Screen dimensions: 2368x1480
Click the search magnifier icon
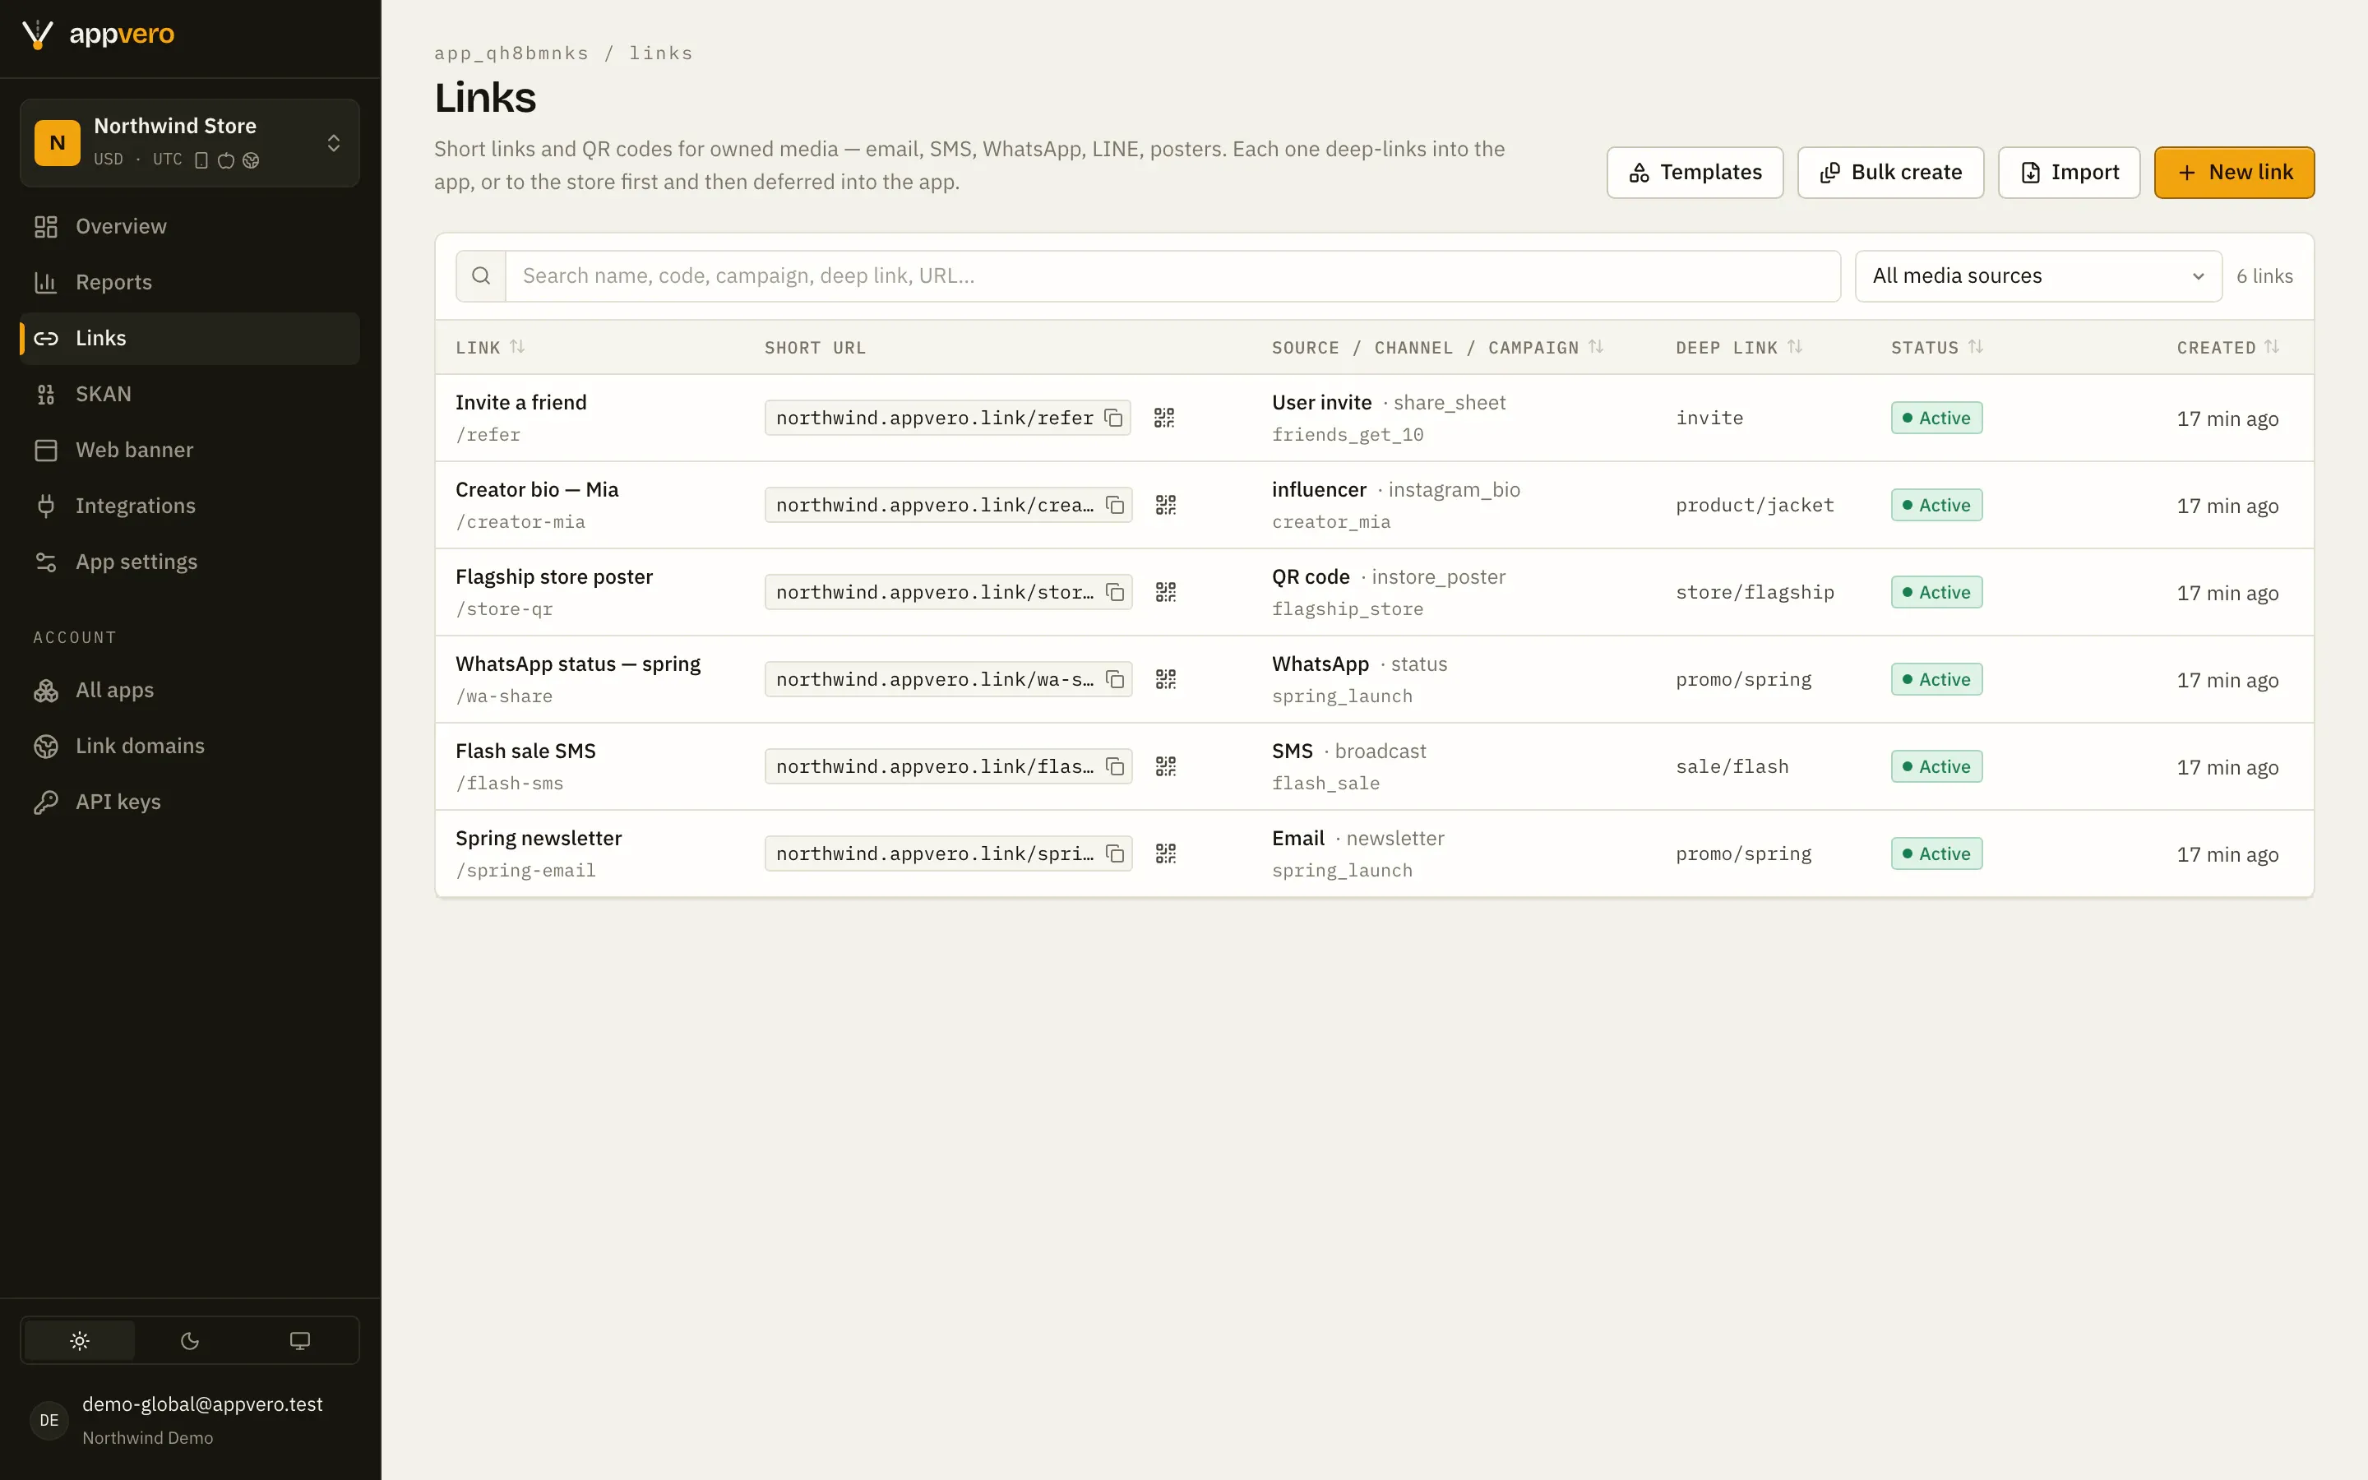click(x=480, y=276)
